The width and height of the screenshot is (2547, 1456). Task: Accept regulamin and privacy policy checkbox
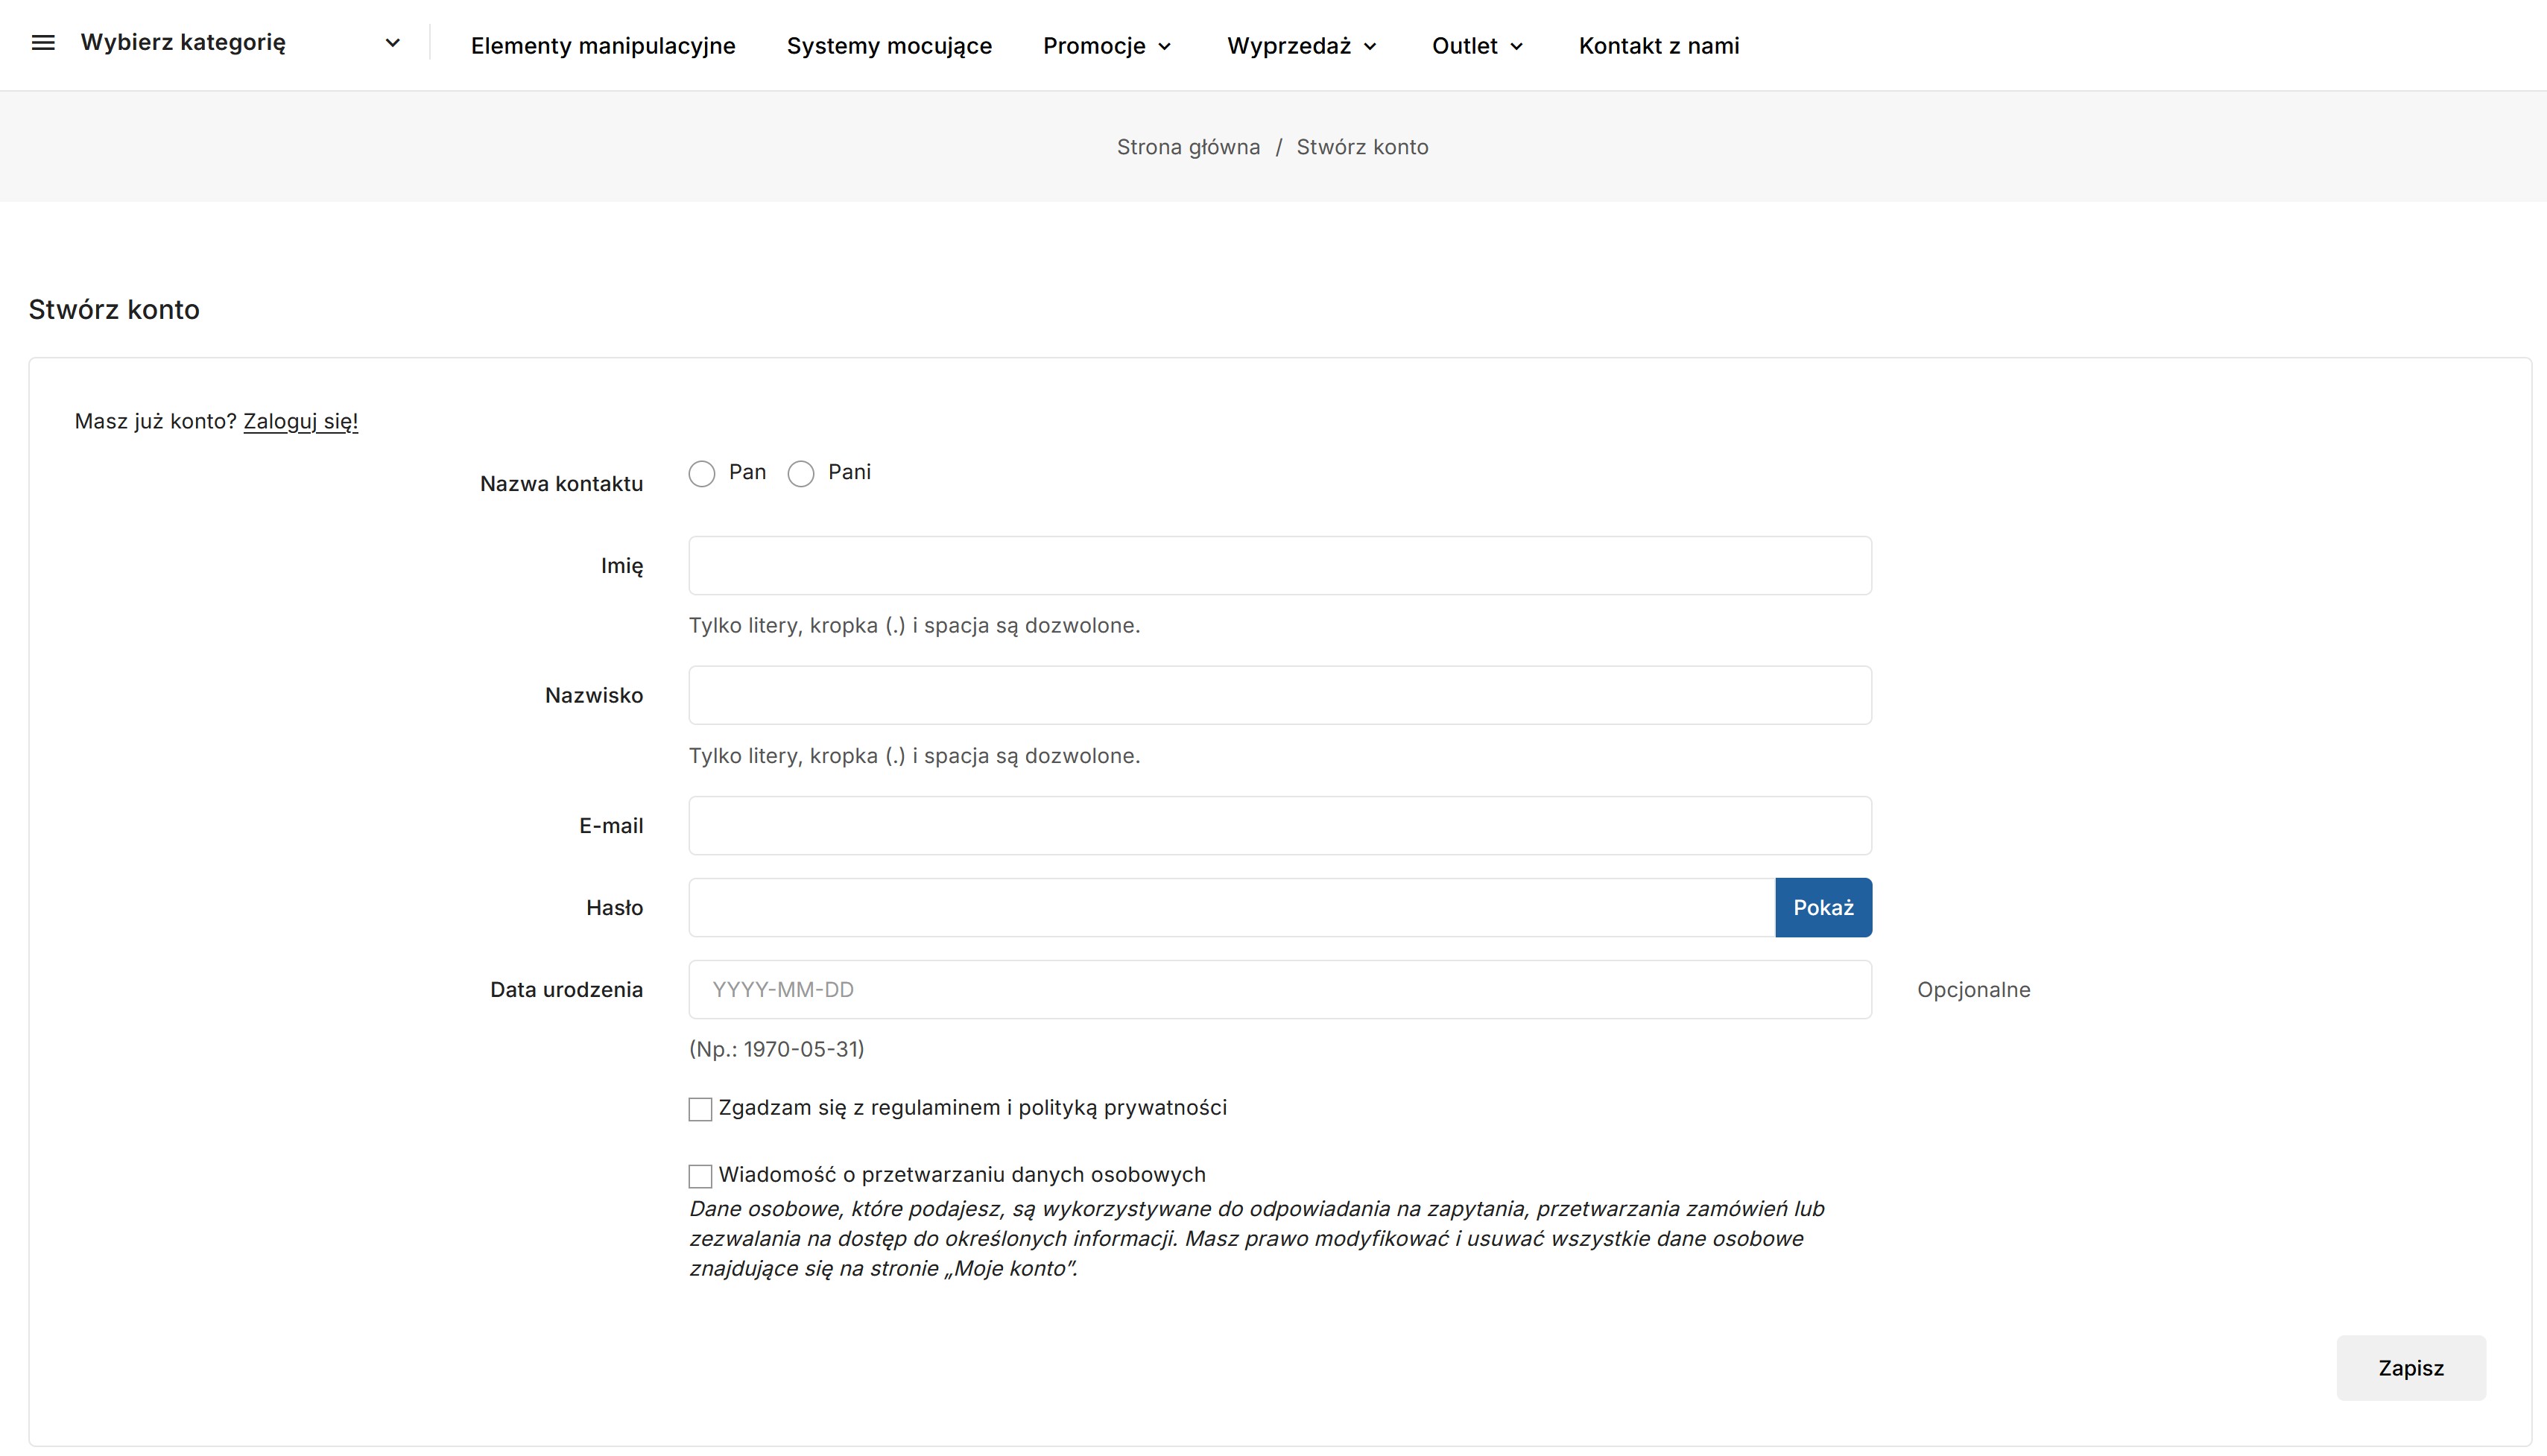[x=700, y=1109]
